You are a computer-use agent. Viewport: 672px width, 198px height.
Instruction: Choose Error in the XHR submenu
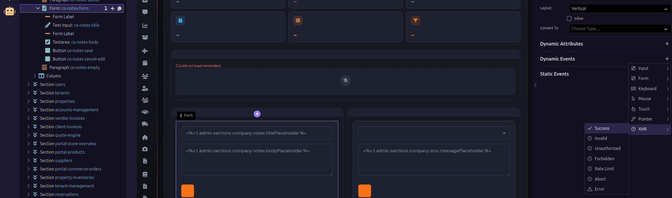click(x=607, y=189)
